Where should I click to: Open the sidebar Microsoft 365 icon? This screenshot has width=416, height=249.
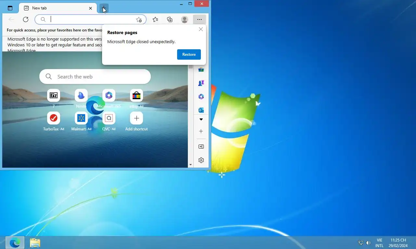tap(201, 97)
